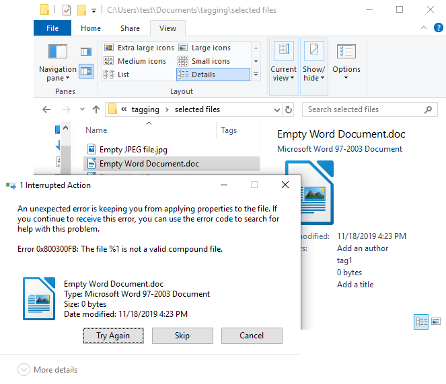Go up one folder level
The image size is (446, 384).
[96, 109]
